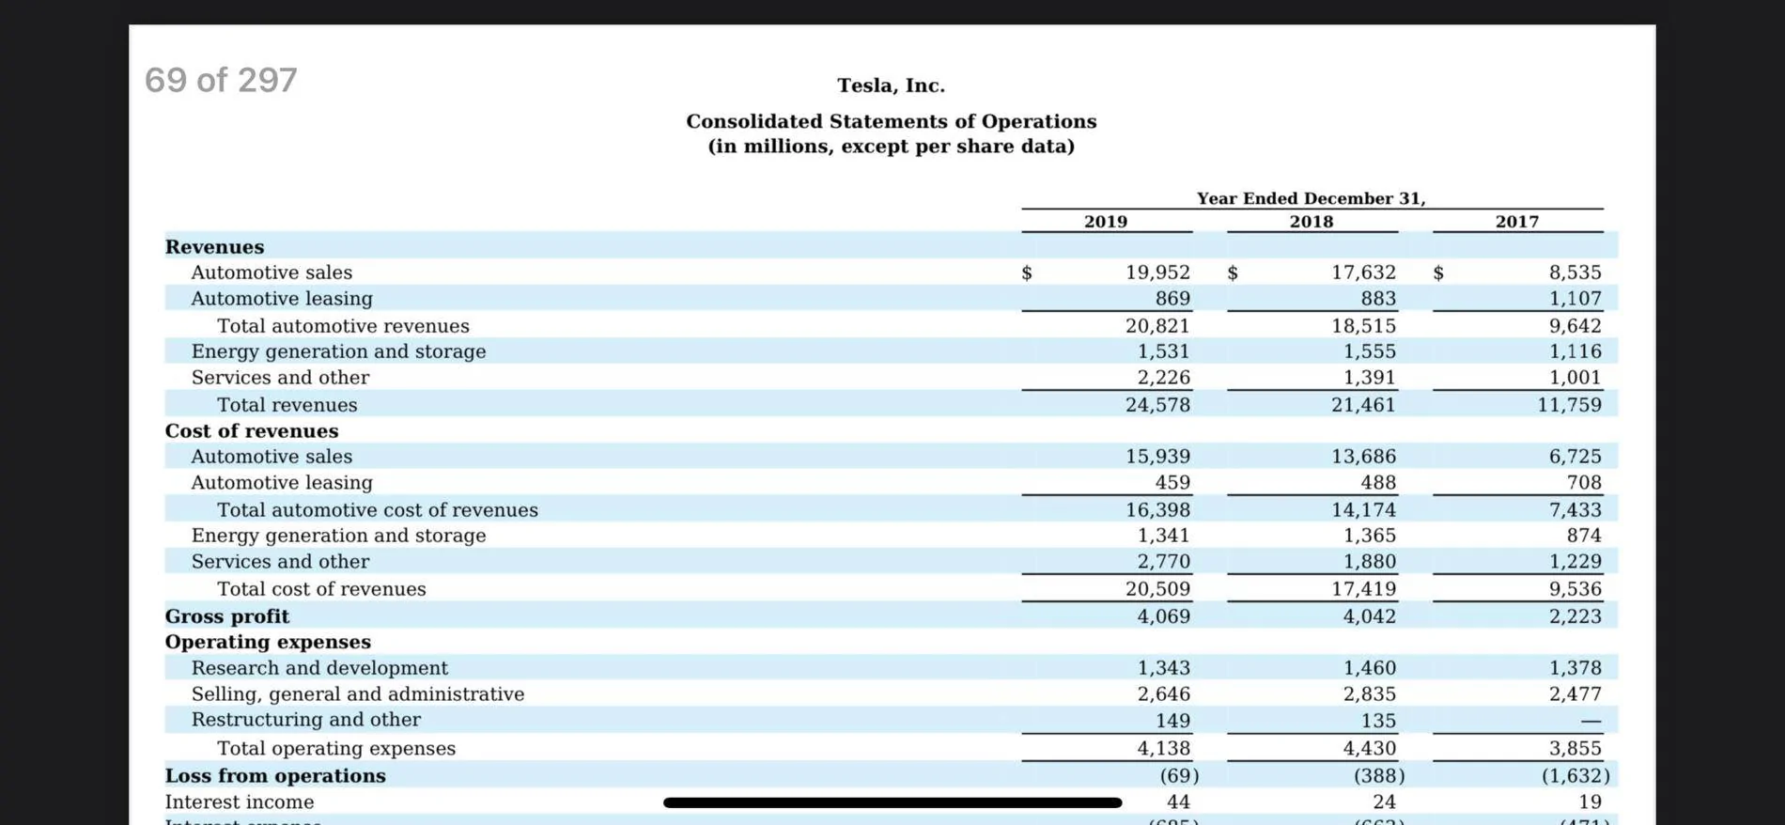The height and width of the screenshot is (825, 1785).
Task: Select "Automotive sales" label under Revenues
Action: pyautogui.click(x=272, y=272)
